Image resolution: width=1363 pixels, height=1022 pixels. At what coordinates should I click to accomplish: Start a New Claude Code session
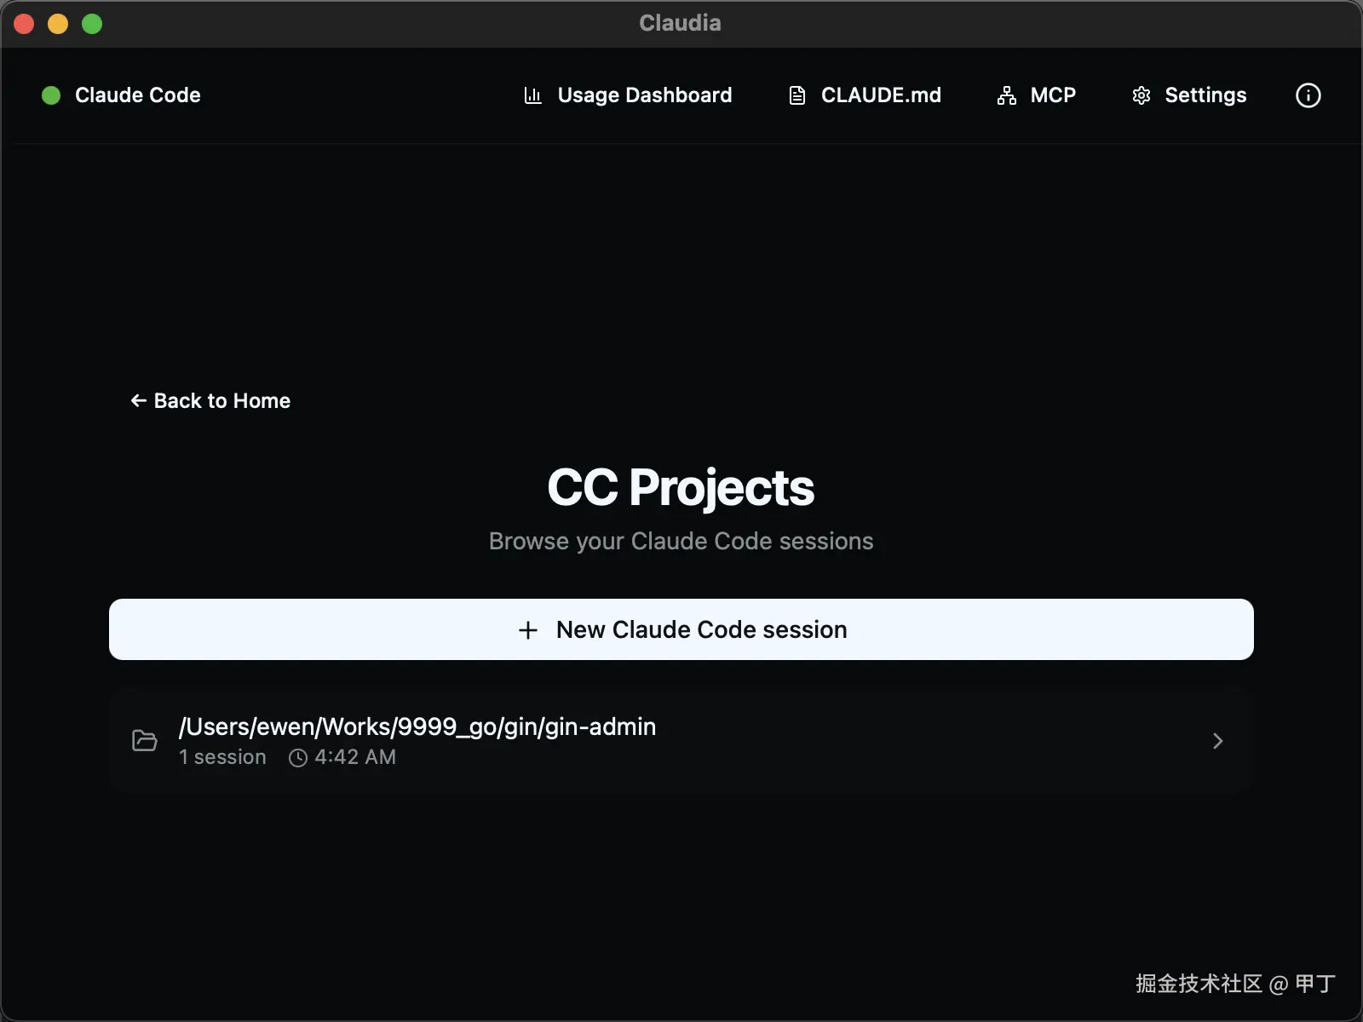tap(681, 629)
